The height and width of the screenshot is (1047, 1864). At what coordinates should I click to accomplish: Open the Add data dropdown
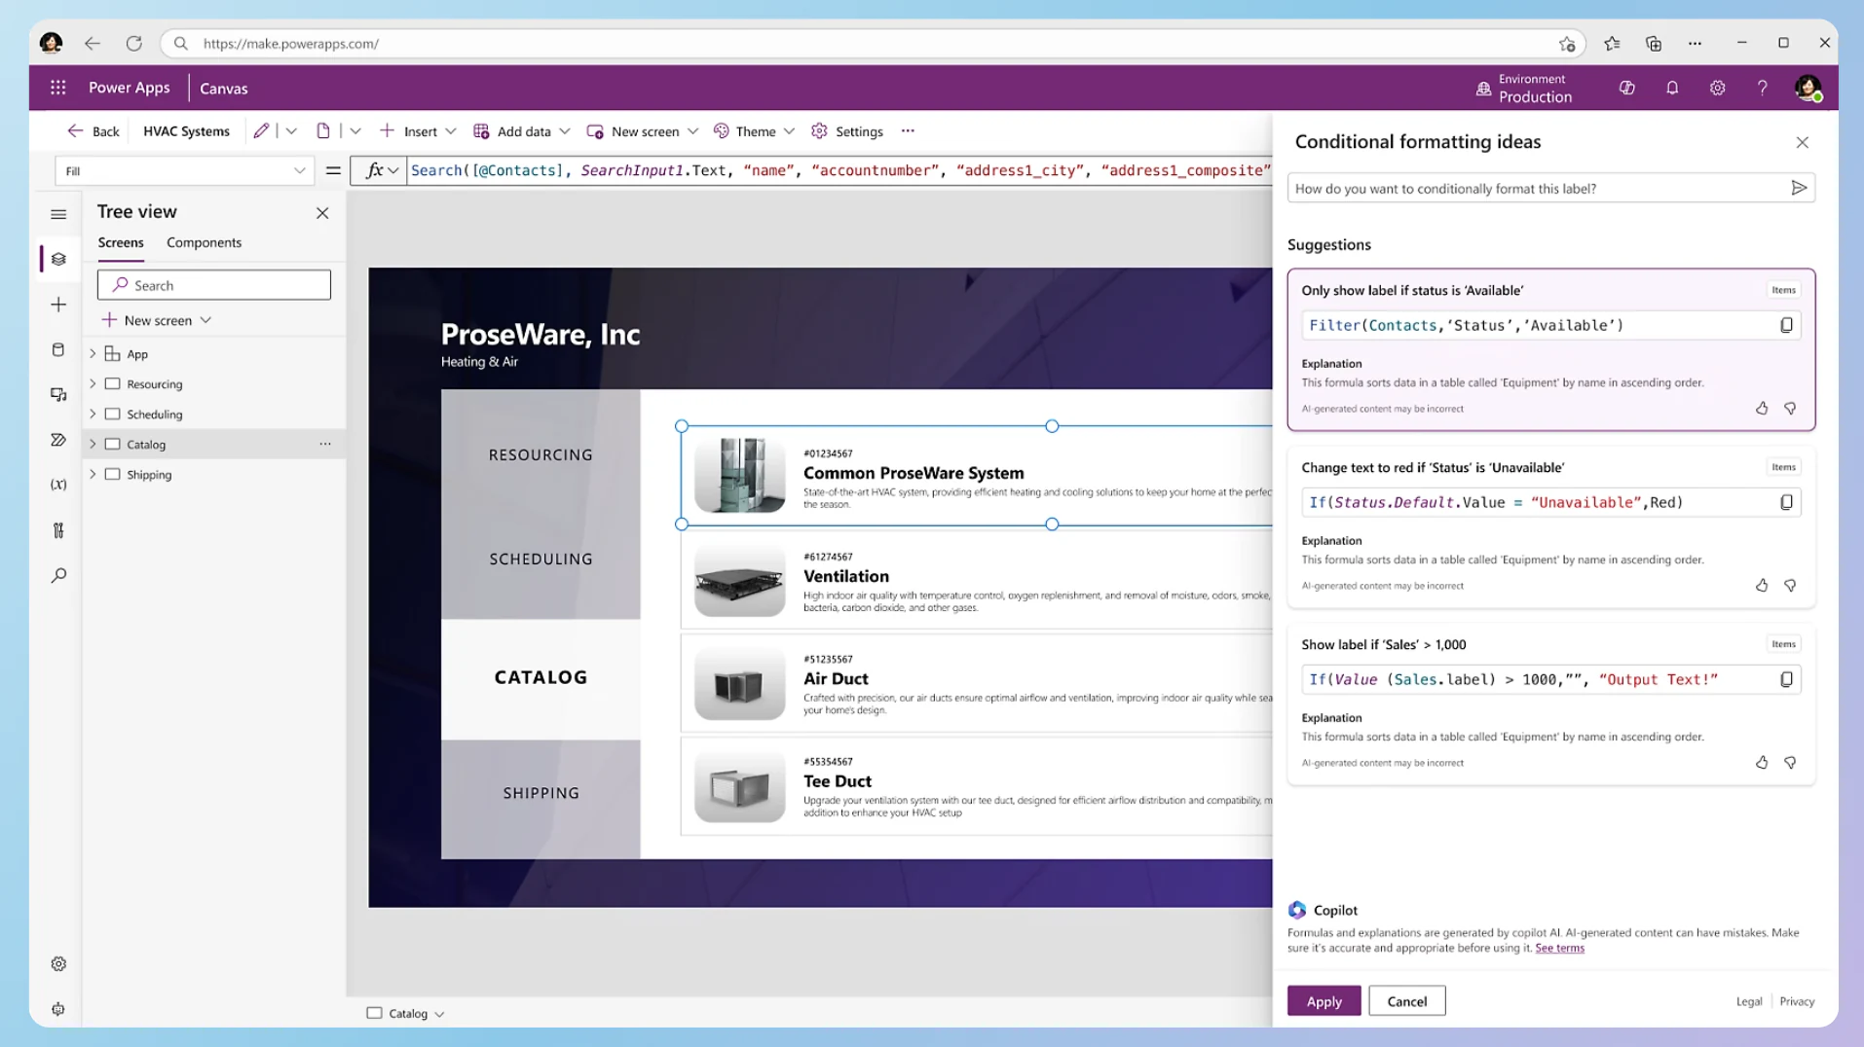pyautogui.click(x=565, y=131)
